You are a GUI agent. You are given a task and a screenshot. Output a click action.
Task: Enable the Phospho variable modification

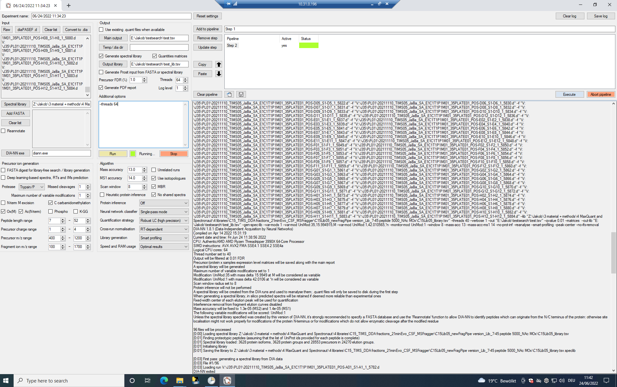tap(51, 211)
